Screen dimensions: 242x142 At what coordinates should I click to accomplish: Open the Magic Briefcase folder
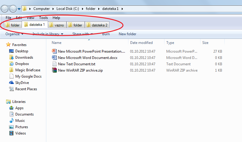click(x=28, y=70)
